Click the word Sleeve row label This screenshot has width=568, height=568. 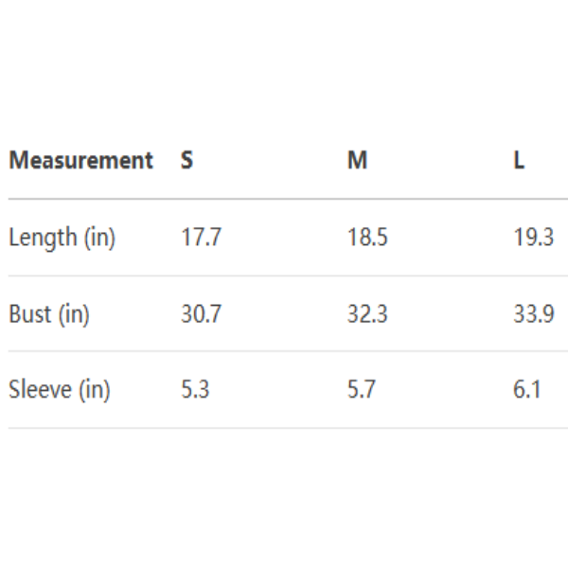pos(40,390)
